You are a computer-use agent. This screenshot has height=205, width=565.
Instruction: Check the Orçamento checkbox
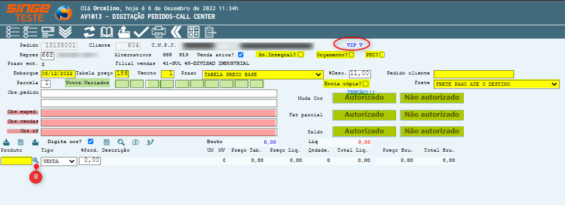pos(352,55)
